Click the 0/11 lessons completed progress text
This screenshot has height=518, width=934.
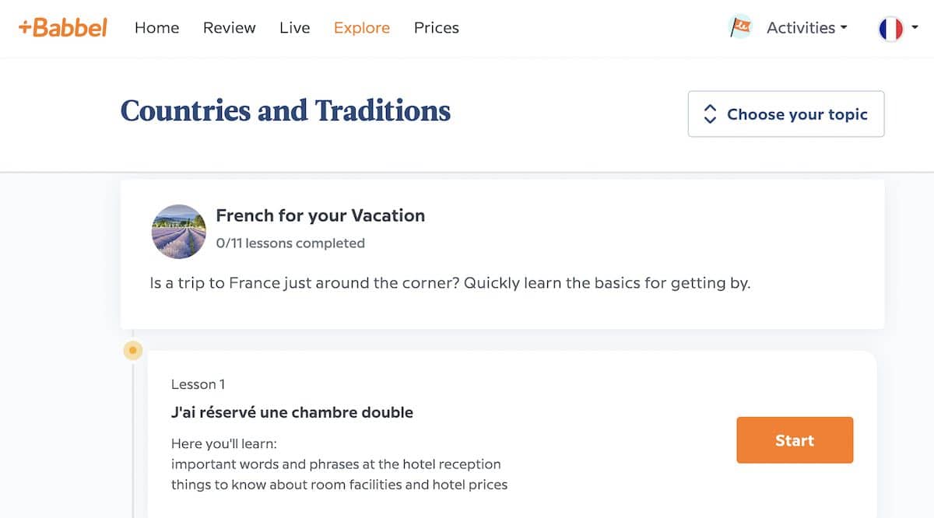point(290,243)
